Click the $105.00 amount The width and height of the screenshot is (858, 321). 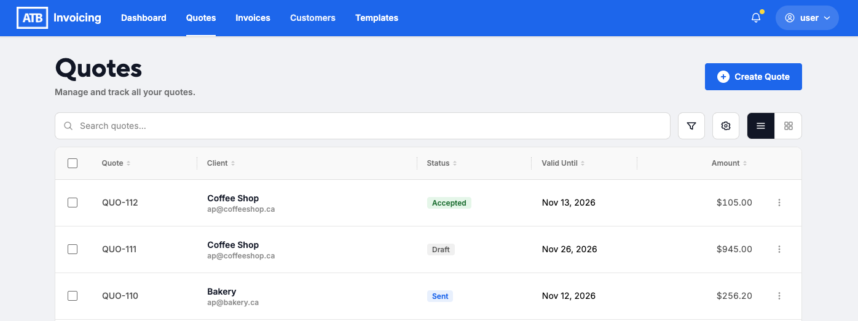pos(734,203)
